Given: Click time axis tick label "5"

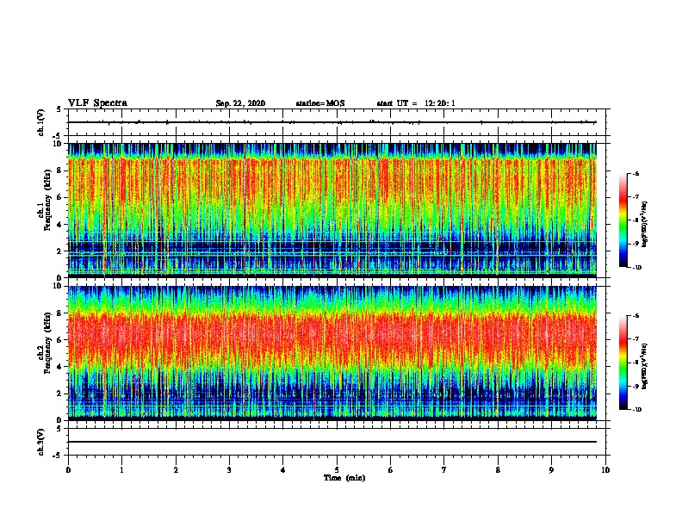Looking at the screenshot, I should click(x=337, y=470).
